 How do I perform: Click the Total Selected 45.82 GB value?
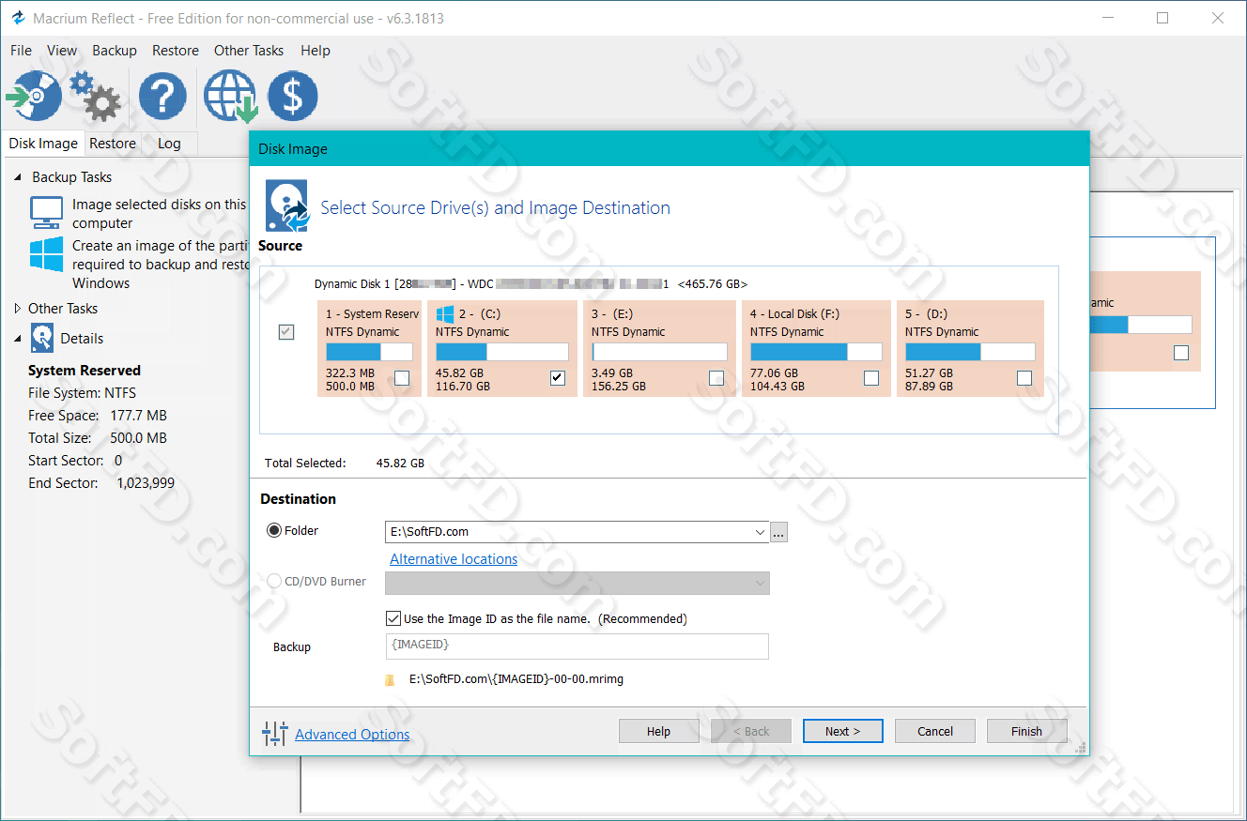click(x=400, y=464)
